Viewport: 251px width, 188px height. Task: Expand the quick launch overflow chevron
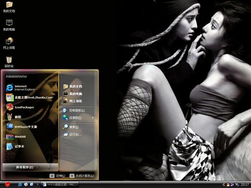coord(38,184)
